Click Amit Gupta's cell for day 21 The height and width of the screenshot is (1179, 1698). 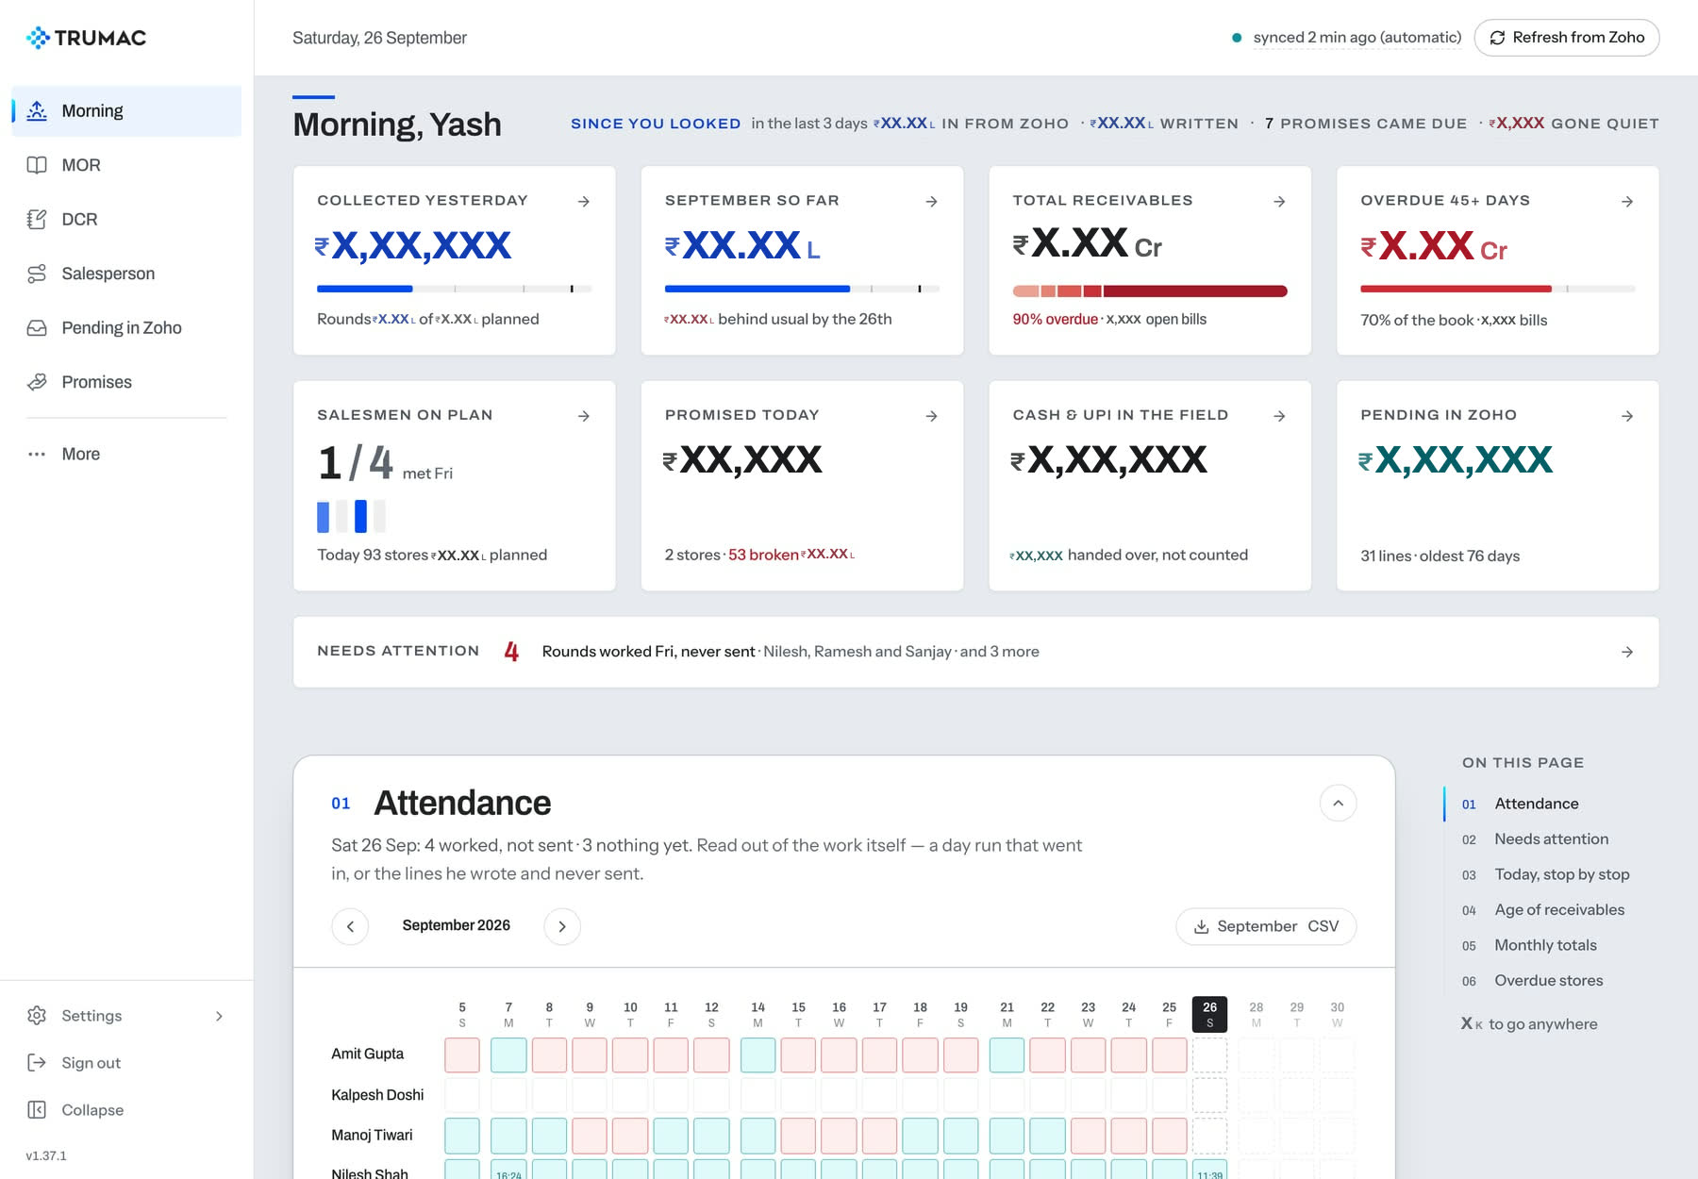coord(1007,1054)
